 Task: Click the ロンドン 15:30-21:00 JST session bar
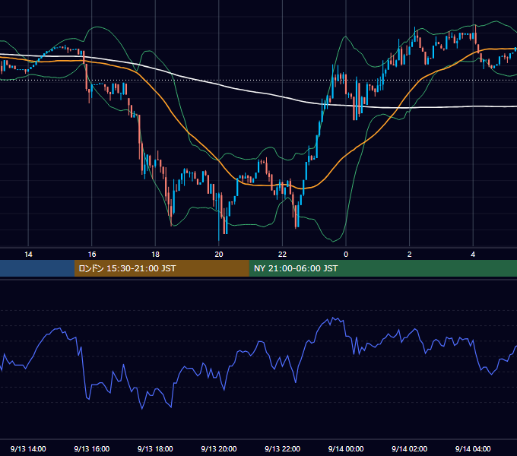click(161, 268)
